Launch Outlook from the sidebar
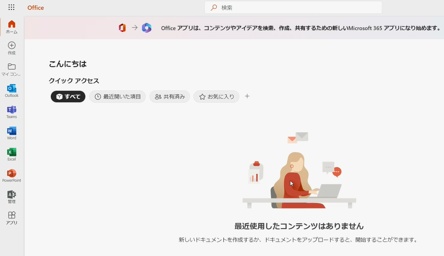The height and width of the screenshot is (256, 444). point(12,91)
